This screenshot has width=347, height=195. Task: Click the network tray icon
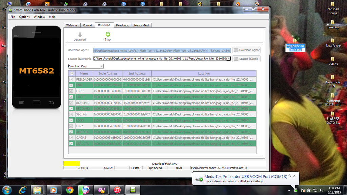click(315, 190)
